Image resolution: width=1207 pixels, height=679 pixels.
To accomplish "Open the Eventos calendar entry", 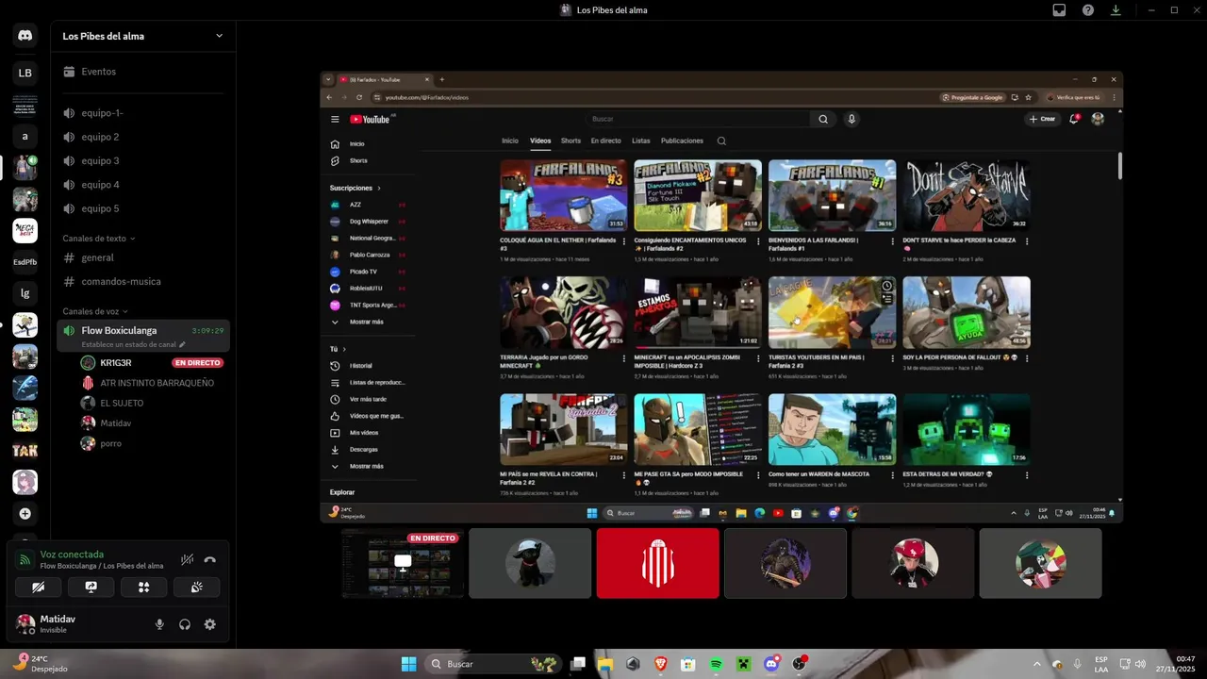I will [x=142, y=72].
